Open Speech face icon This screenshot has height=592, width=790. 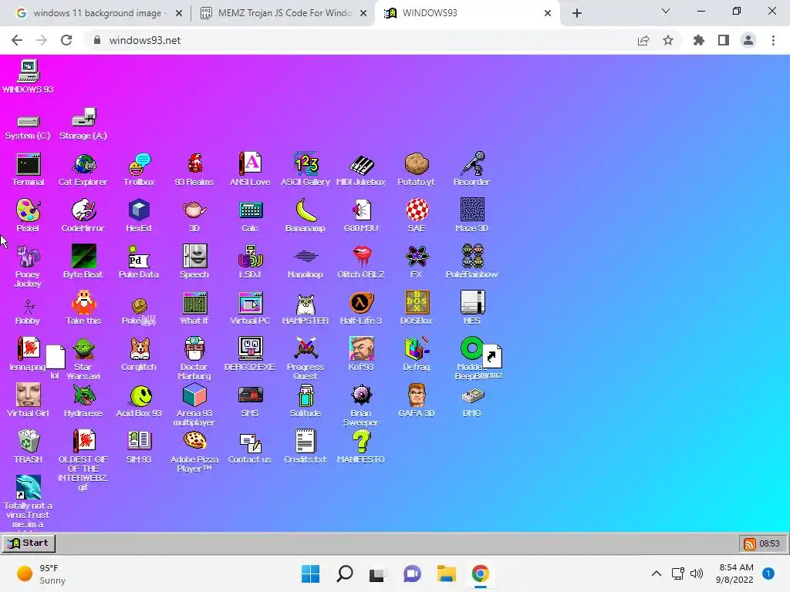coord(194,262)
